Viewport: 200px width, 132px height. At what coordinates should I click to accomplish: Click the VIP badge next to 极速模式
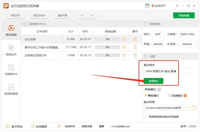[185, 95]
